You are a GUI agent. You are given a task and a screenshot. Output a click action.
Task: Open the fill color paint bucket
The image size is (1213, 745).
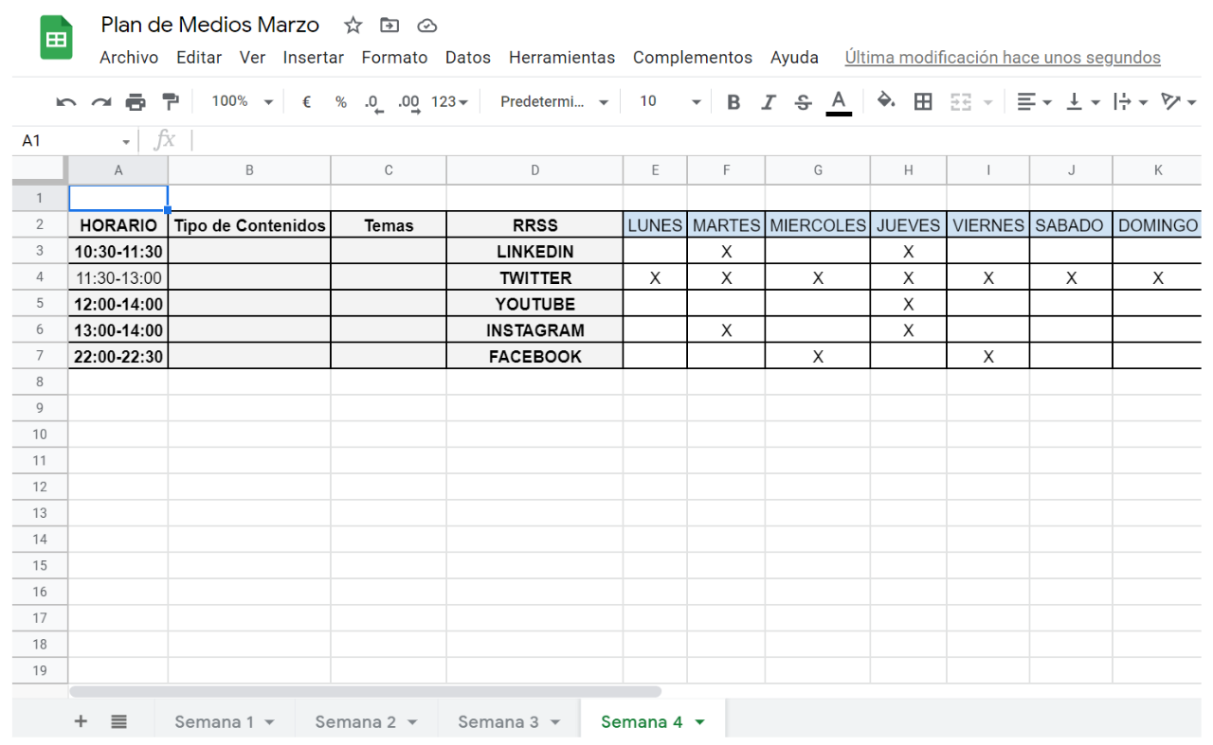pyautogui.click(x=885, y=100)
